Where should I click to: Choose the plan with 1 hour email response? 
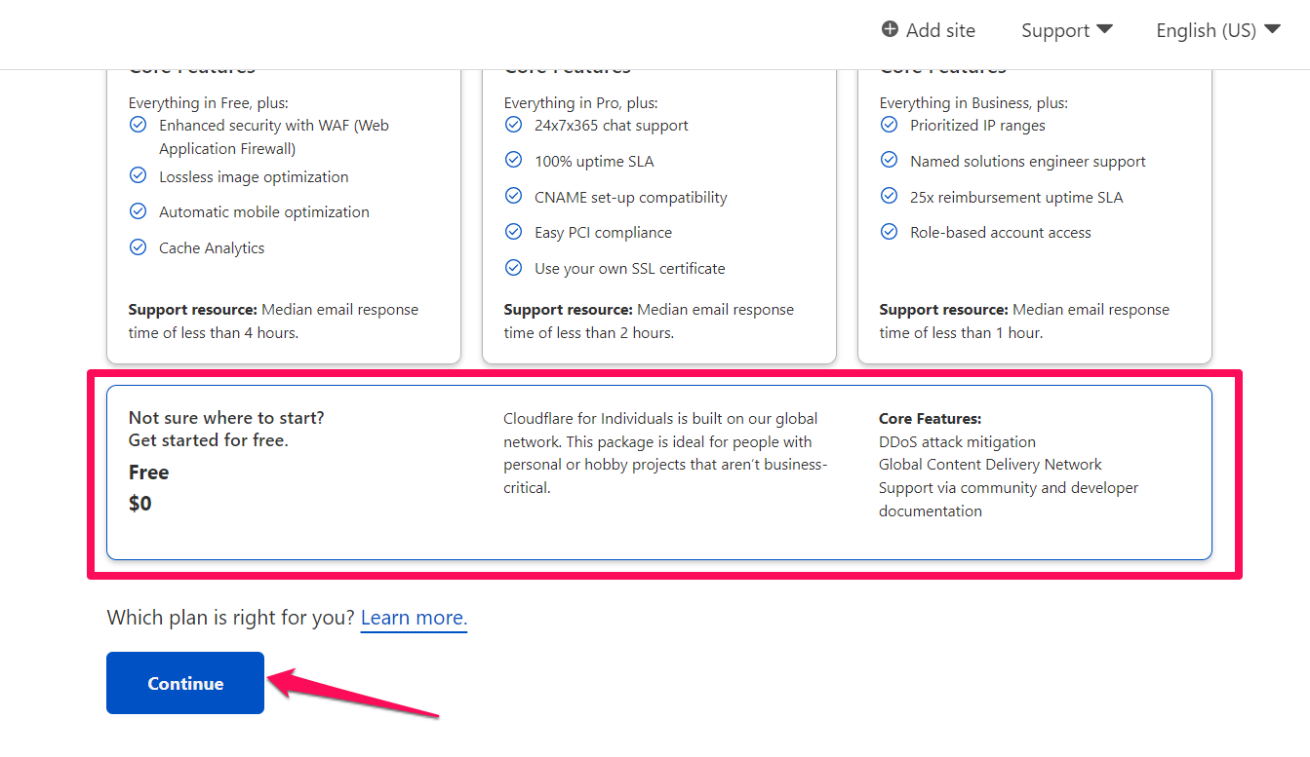1035,214
